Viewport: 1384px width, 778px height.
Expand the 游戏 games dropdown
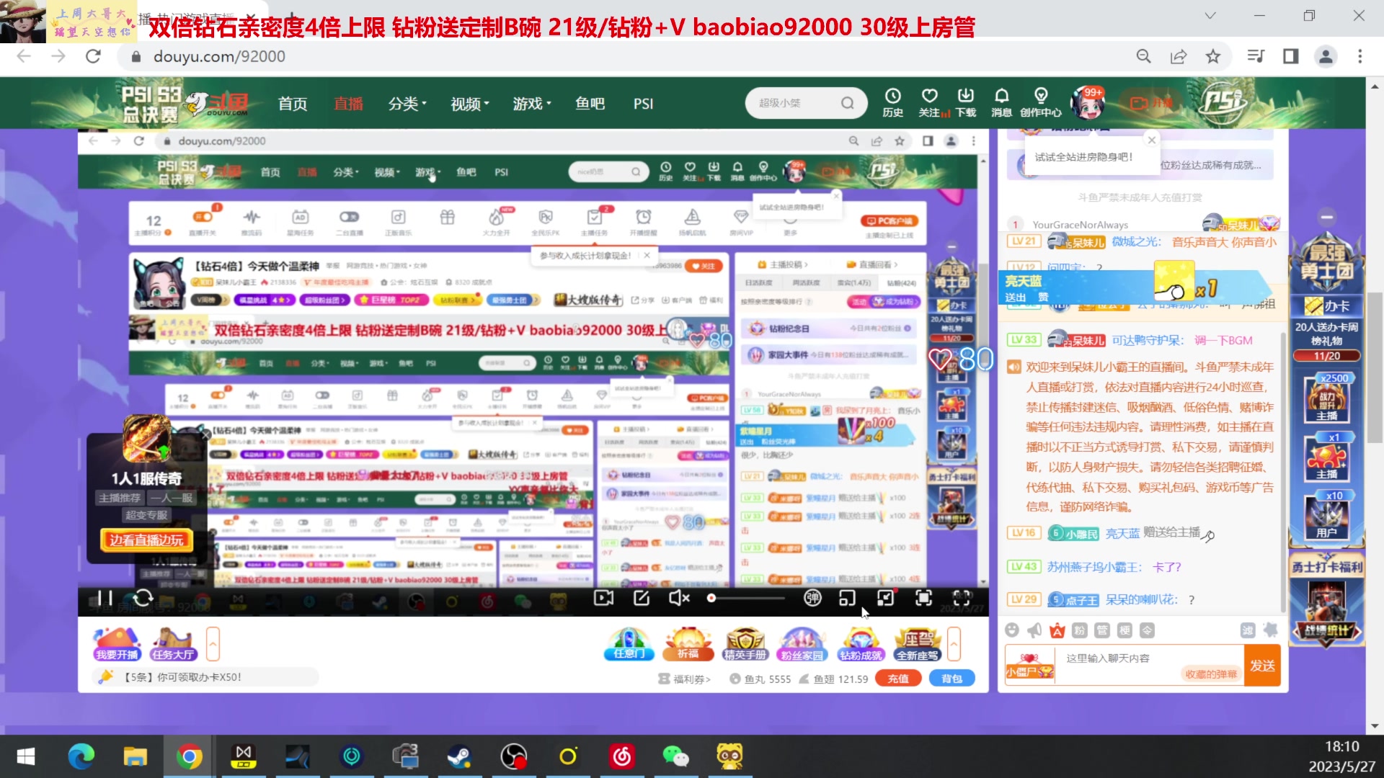532,104
